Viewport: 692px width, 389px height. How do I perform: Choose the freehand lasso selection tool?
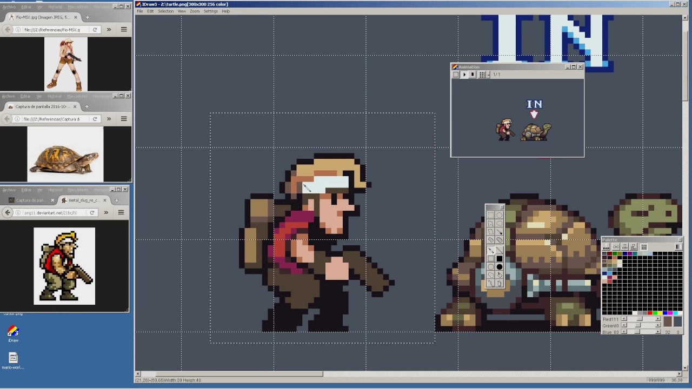click(500, 223)
